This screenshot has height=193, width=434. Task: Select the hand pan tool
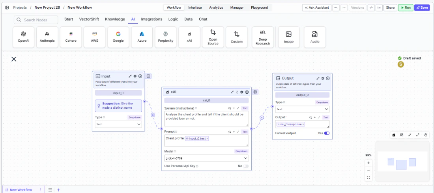pyautogui.click(x=426, y=135)
